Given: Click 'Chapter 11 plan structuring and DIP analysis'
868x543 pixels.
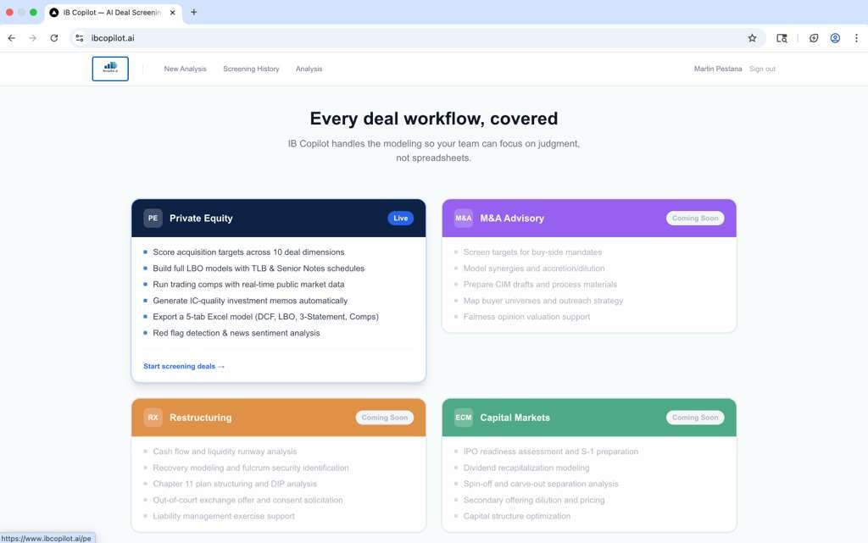Looking at the screenshot, I should click(x=235, y=484).
